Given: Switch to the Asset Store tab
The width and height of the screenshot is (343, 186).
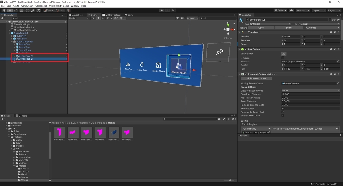Looking at the screenshot, I should click(x=76, y=15).
